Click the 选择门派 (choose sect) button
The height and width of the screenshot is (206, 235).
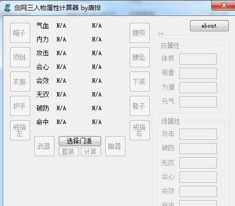pos(80,141)
